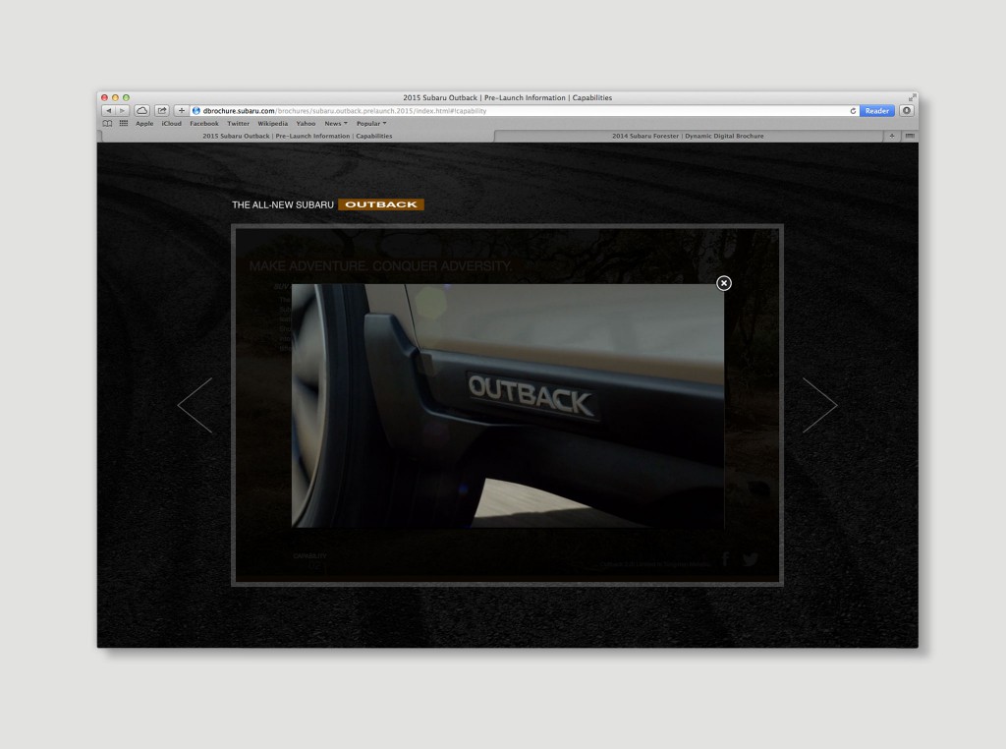The image size is (1006, 749).
Task: Close the Outback photo lightbox
Action: coord(724,283)
